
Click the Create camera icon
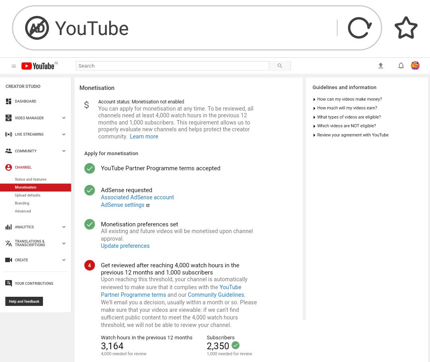[x=8, y=260]
